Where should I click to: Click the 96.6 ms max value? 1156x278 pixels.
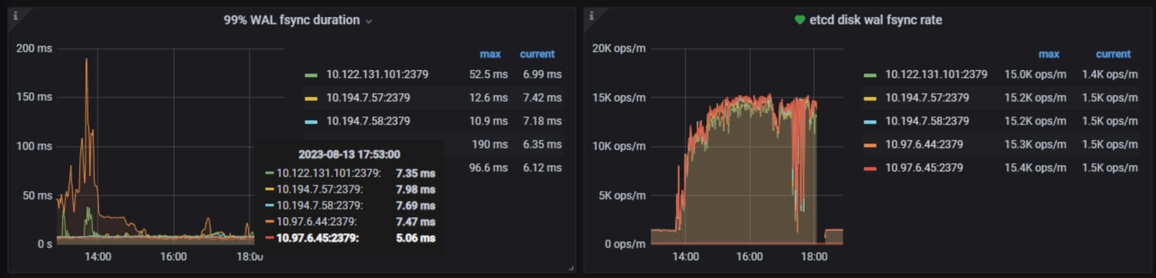pyautogui.click(x=488, y=168)
